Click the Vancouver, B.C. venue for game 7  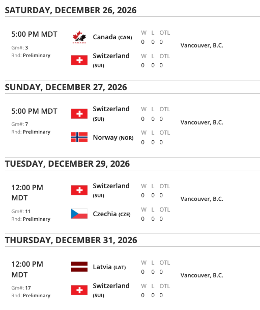[x=202, y=122]
